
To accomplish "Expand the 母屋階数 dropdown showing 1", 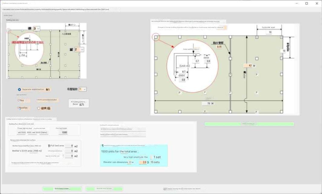I will 83,89.
